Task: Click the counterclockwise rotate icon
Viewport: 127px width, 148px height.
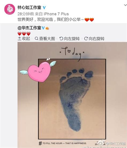Action: [x=61, y=39]
